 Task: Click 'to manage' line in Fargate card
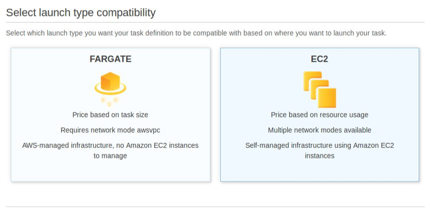coord(110,156)
